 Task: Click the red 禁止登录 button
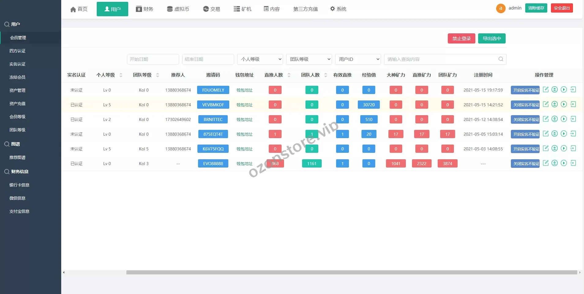[x=461, y=38]
